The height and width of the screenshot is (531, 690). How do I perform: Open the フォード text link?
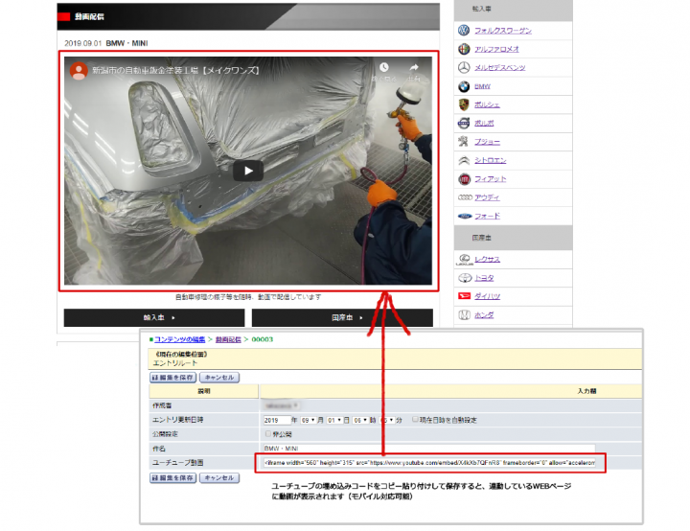[487, 217]
